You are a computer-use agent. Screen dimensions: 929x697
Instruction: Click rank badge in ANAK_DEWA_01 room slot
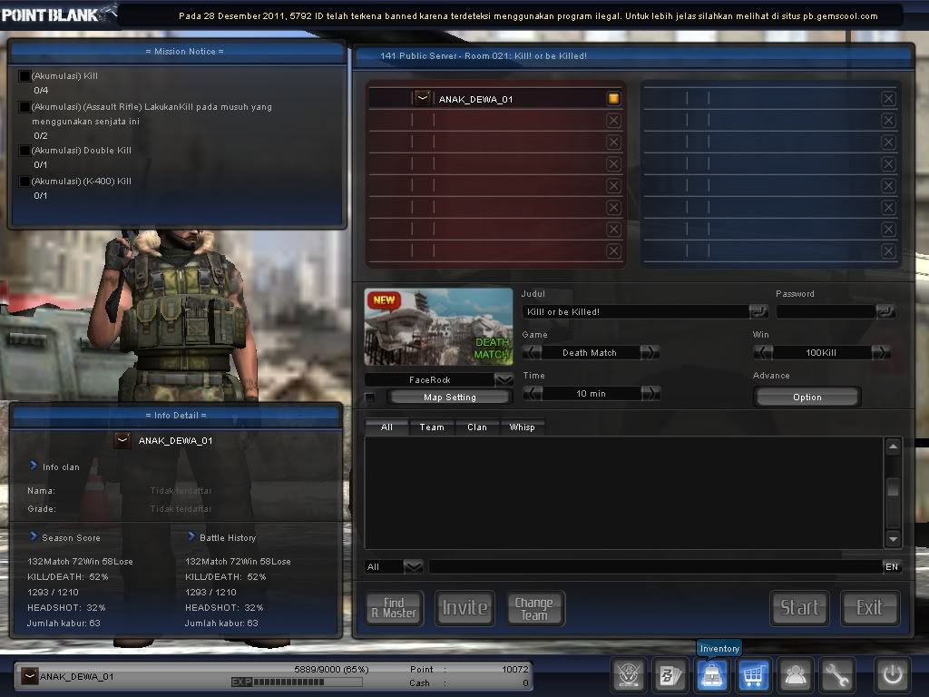pyautogui.click(x=423, y=98)
